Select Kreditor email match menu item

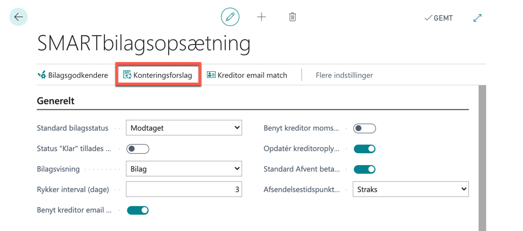pos(247,76)
